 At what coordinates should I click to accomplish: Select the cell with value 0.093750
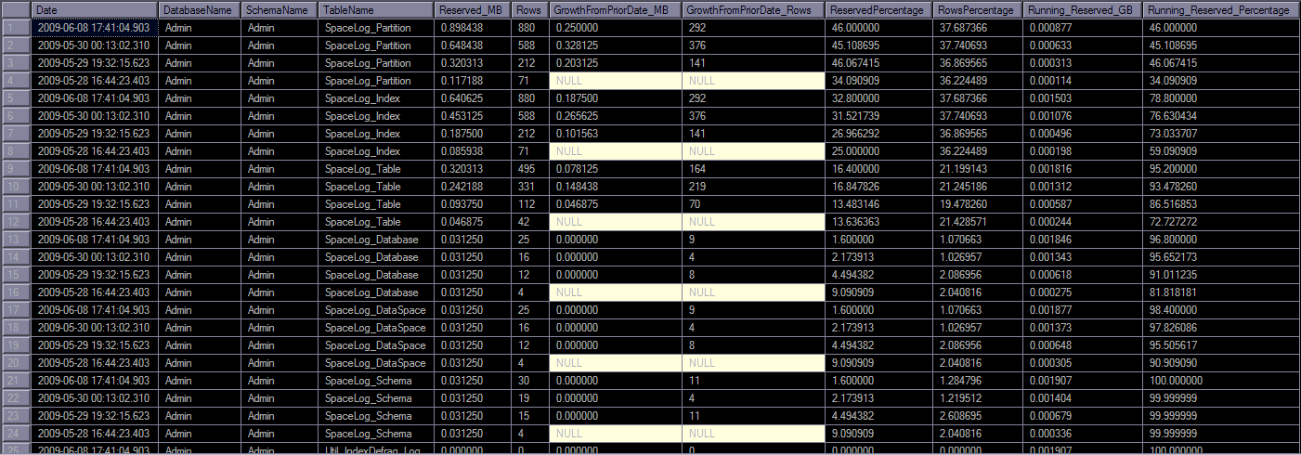click(x=471, y=204)
